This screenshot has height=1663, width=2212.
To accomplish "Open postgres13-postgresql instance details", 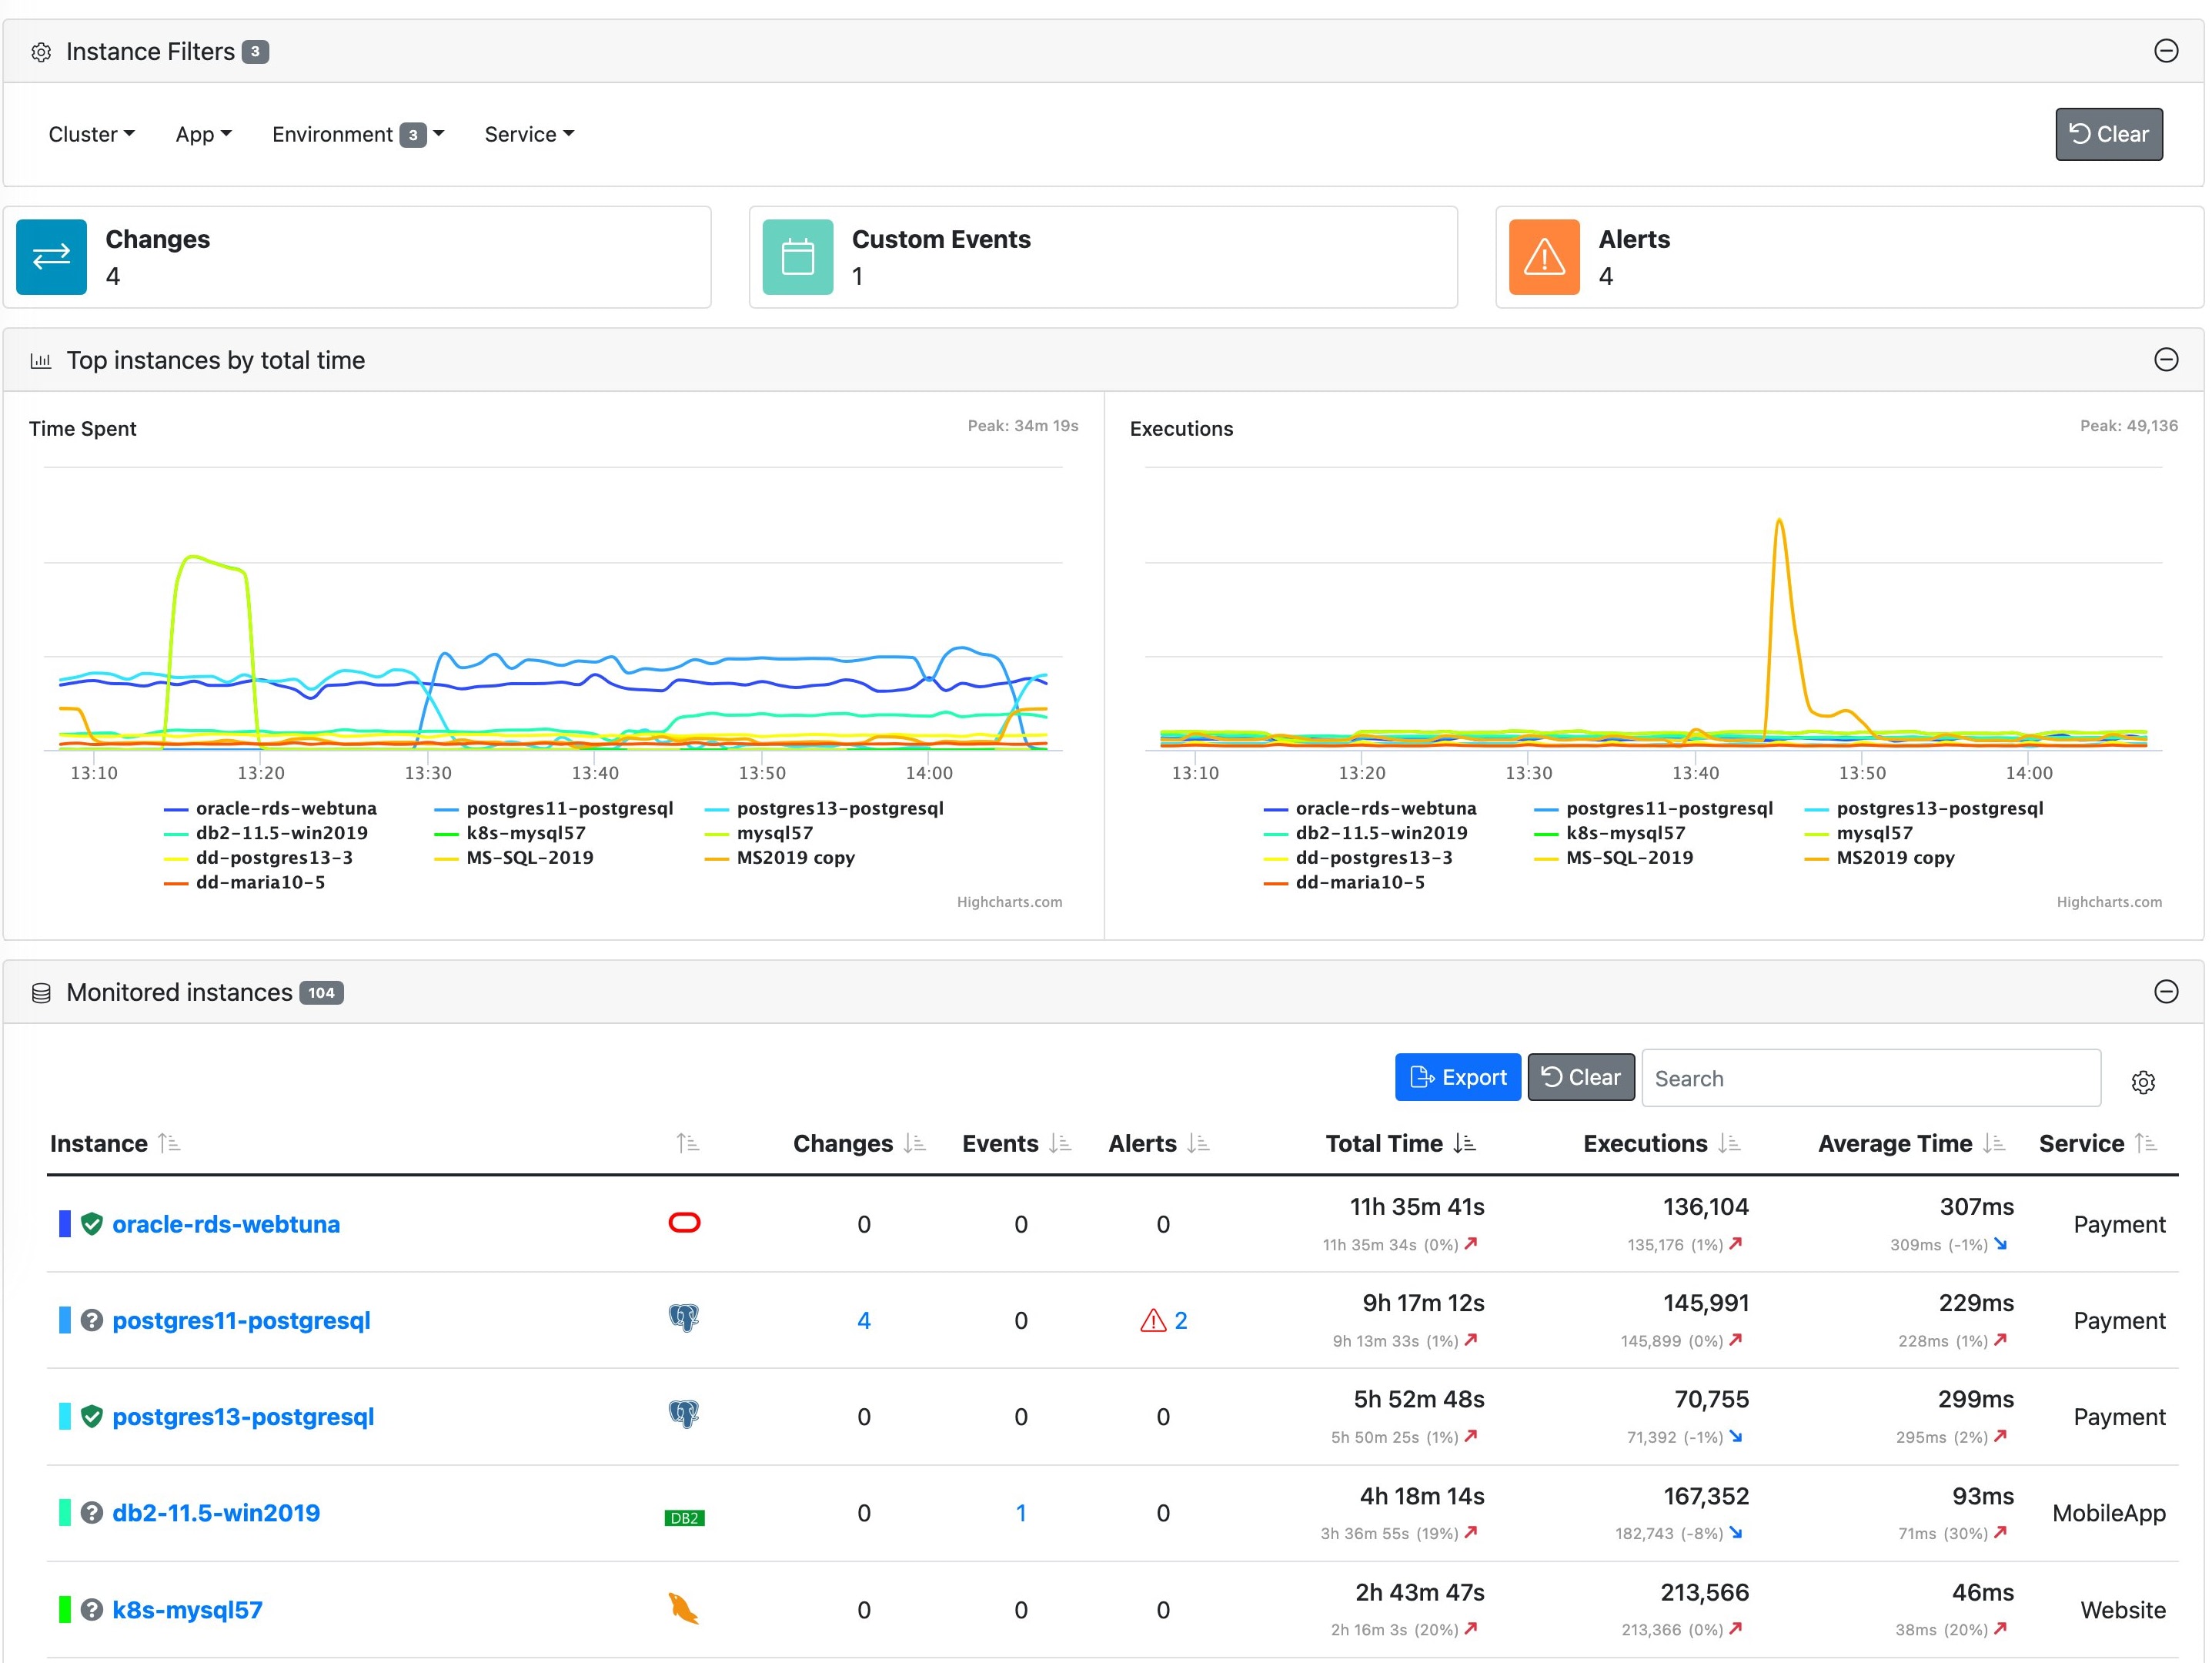I will pos(243,1416).
